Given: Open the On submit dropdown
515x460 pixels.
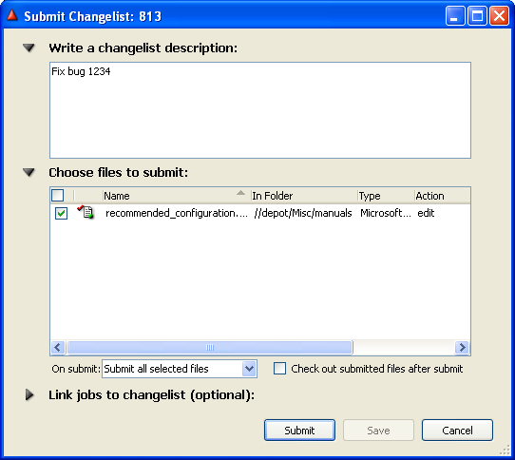Looking at the screenshot, I should (249, 369).
